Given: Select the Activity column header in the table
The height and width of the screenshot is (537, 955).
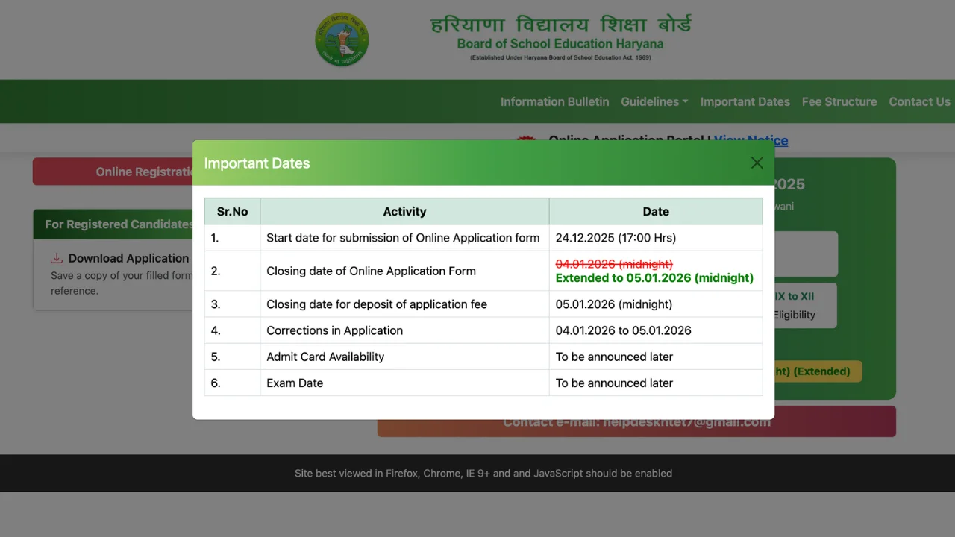Looking at the screenshot, I should coord(404,211).
